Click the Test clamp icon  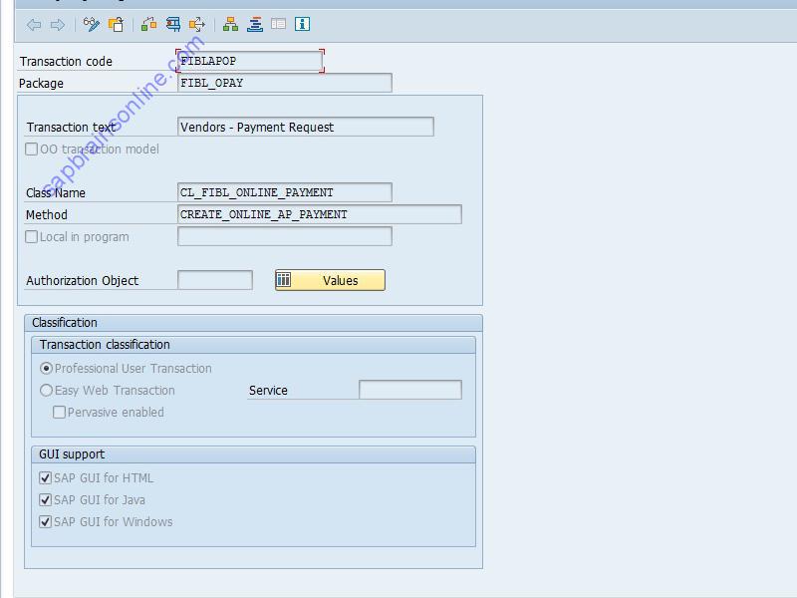tap(173, 24)
